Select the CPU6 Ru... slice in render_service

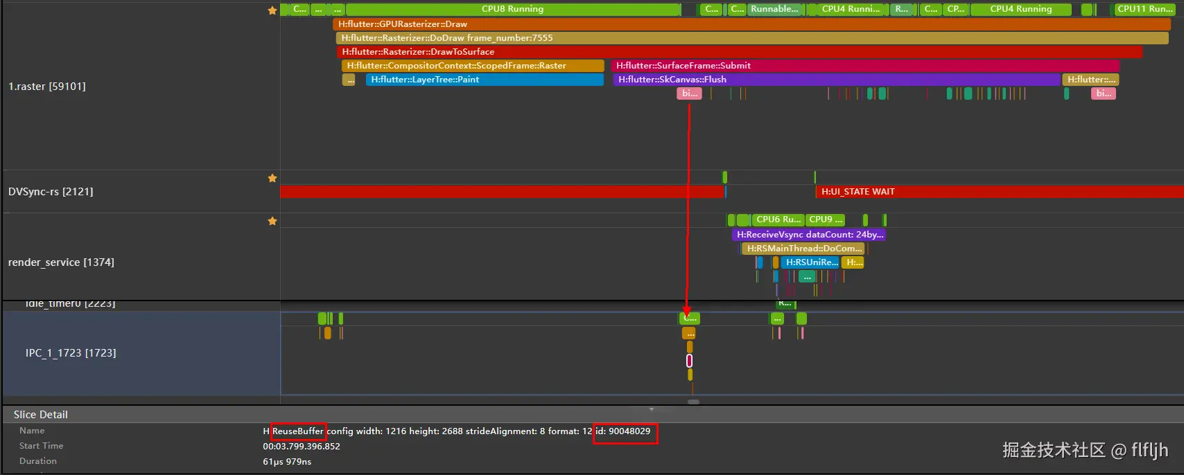tap(778, 219)
